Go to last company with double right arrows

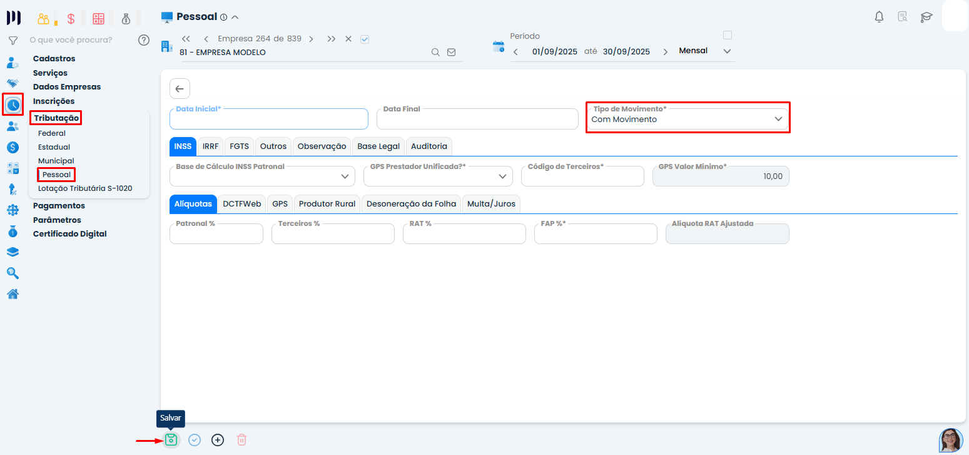(332, 39)
